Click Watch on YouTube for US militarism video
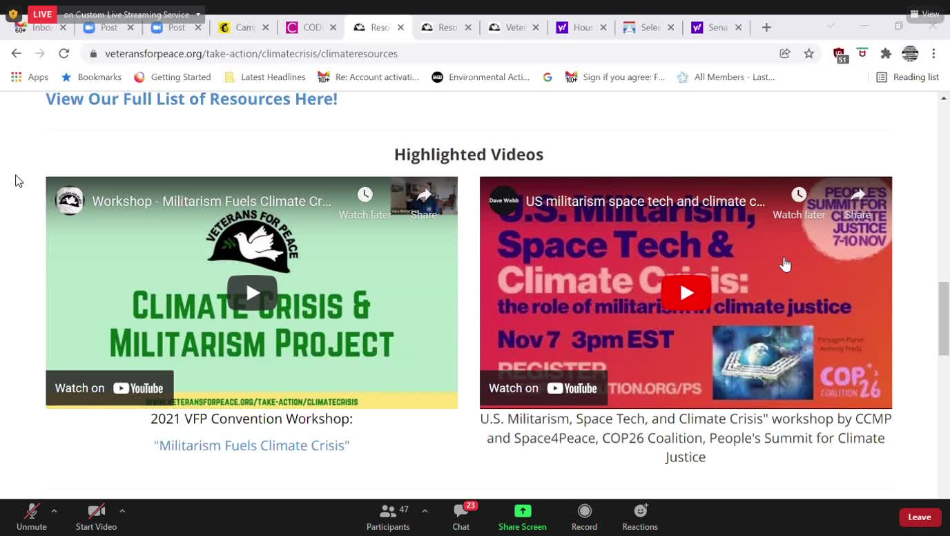The image size is (950, 536). coord(543,388)
